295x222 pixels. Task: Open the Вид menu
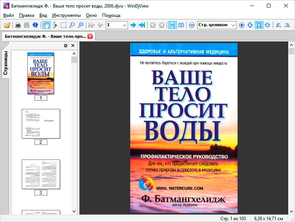(43, 15)
